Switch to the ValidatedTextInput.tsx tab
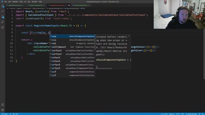This screenshot has height=115, width=205. [15, 5]
